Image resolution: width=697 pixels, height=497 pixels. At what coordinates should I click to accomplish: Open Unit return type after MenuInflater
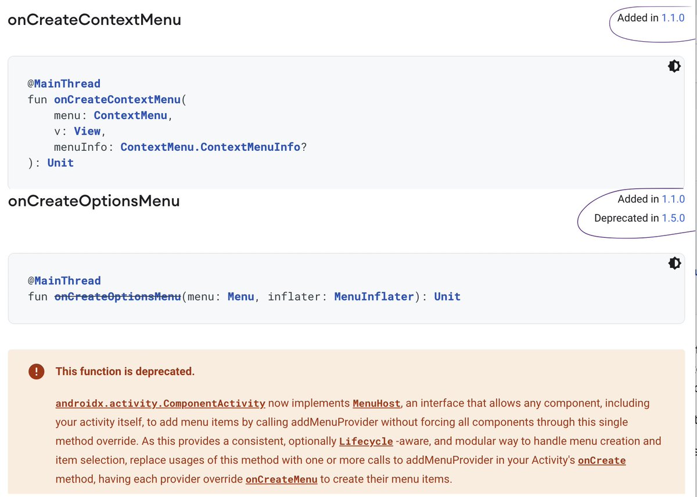447,296
